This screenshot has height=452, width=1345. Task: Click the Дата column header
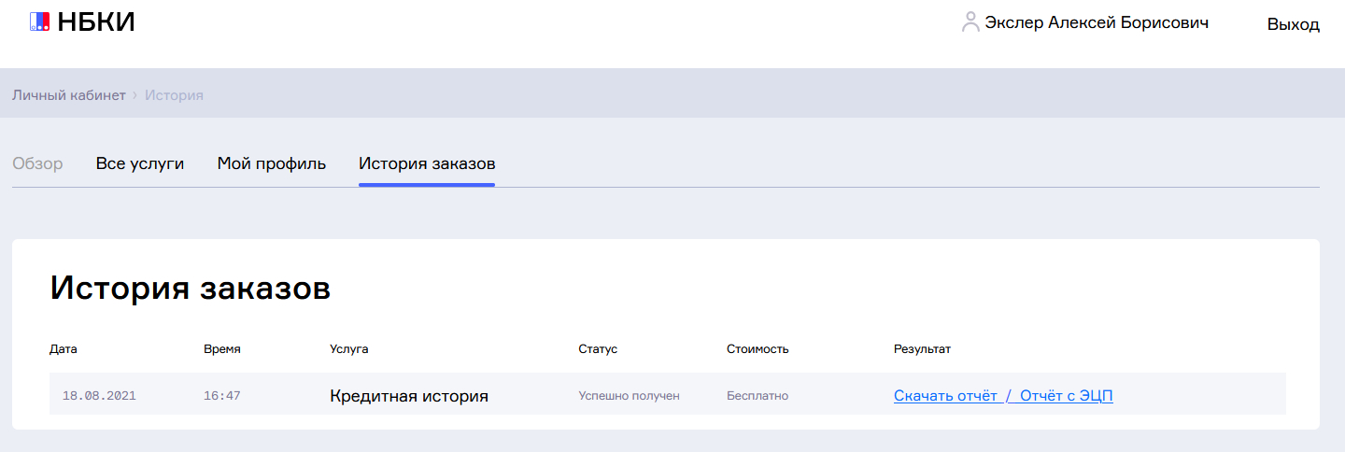64,349
